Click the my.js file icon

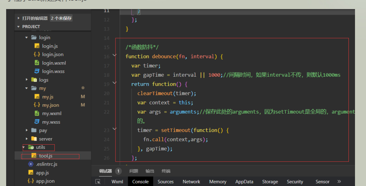click(37, 97)
